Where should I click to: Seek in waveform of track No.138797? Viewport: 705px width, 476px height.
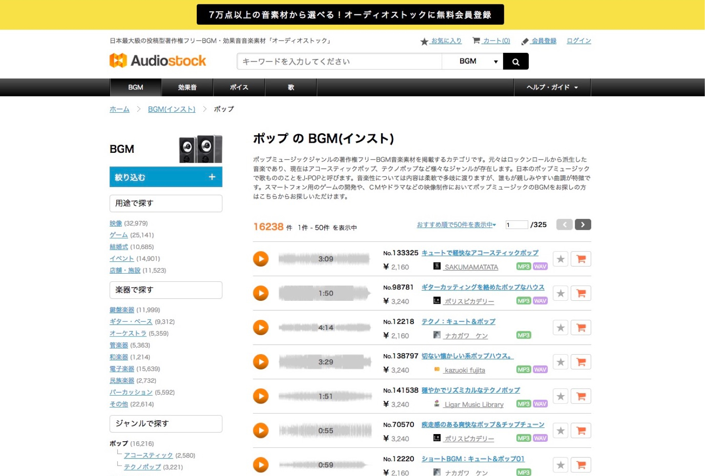click(x=324, y=362)
